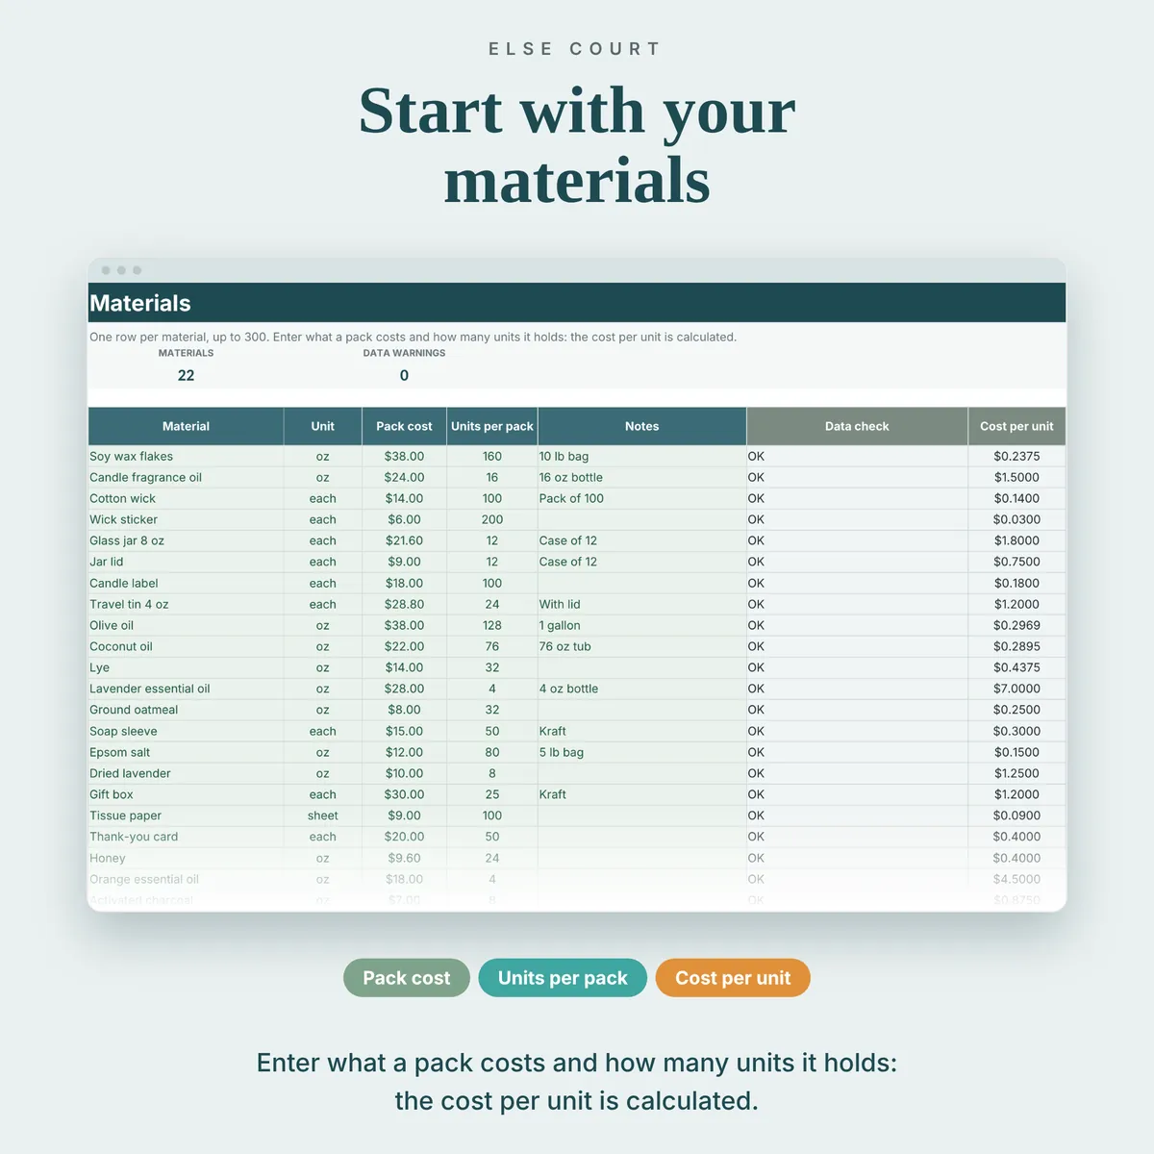Select the Candle fragrance oil cell

186,477
